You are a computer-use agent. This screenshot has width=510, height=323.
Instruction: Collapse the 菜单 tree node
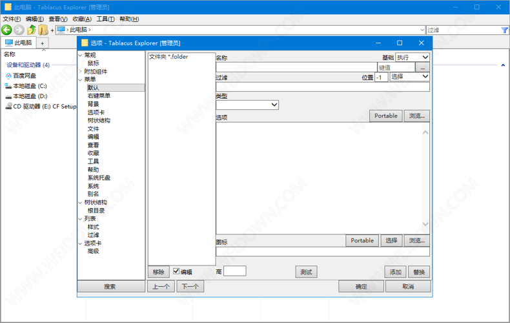(81, 79)
